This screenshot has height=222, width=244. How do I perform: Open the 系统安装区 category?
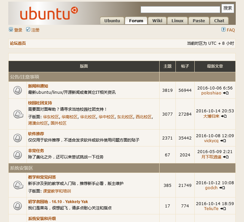tap(22, 168)
